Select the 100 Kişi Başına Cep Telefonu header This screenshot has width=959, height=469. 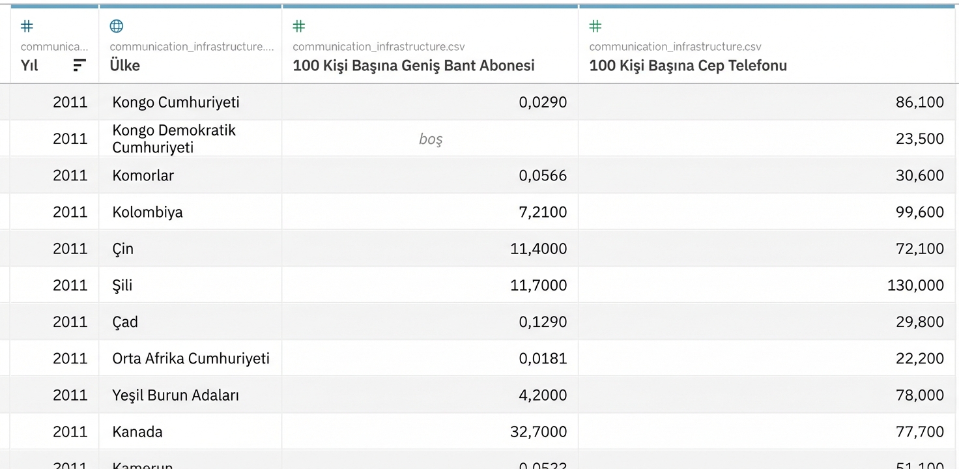point(688,65)
